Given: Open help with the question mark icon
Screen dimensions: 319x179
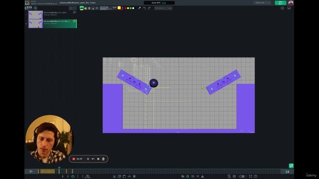Looking at the screenshot, I should [256, 177].
